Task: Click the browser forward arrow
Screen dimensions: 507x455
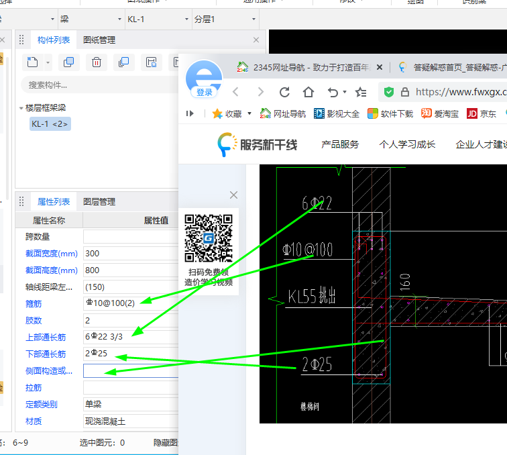Action: 260,92
